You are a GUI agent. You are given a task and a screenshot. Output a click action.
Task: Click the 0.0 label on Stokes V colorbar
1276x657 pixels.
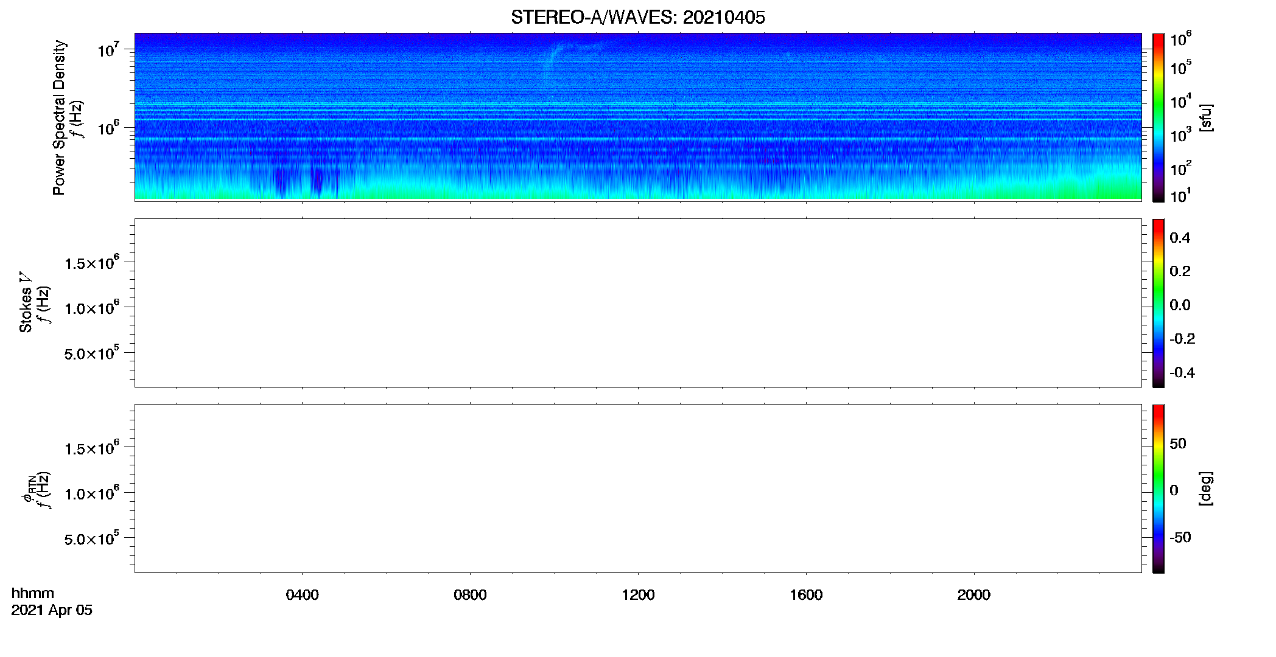point(1180,305)
